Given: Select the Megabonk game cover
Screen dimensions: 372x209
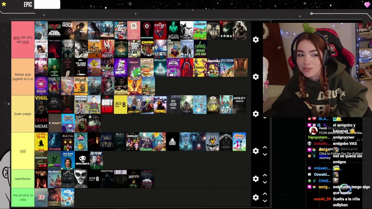Looking at the screenshot, I should pyautogui.click(x=134, y=86).
